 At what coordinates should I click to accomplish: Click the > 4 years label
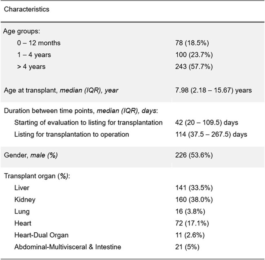pos(31,67)
